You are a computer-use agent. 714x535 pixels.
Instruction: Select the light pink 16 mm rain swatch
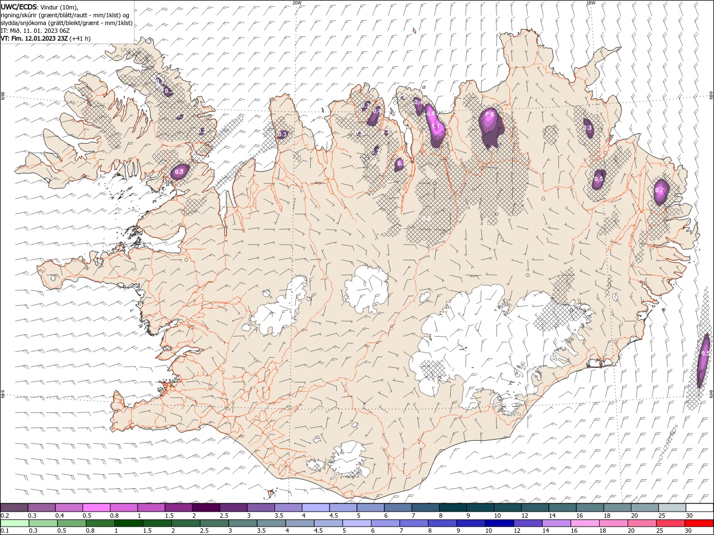click(x=585, y=523)
